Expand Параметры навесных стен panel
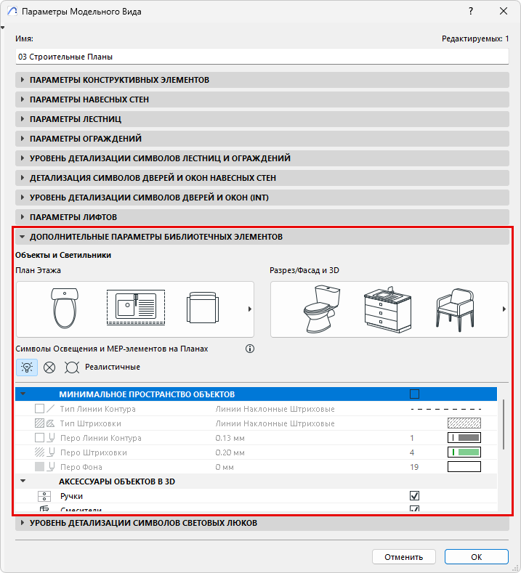 pyautogui.click(x=262, y=99)
